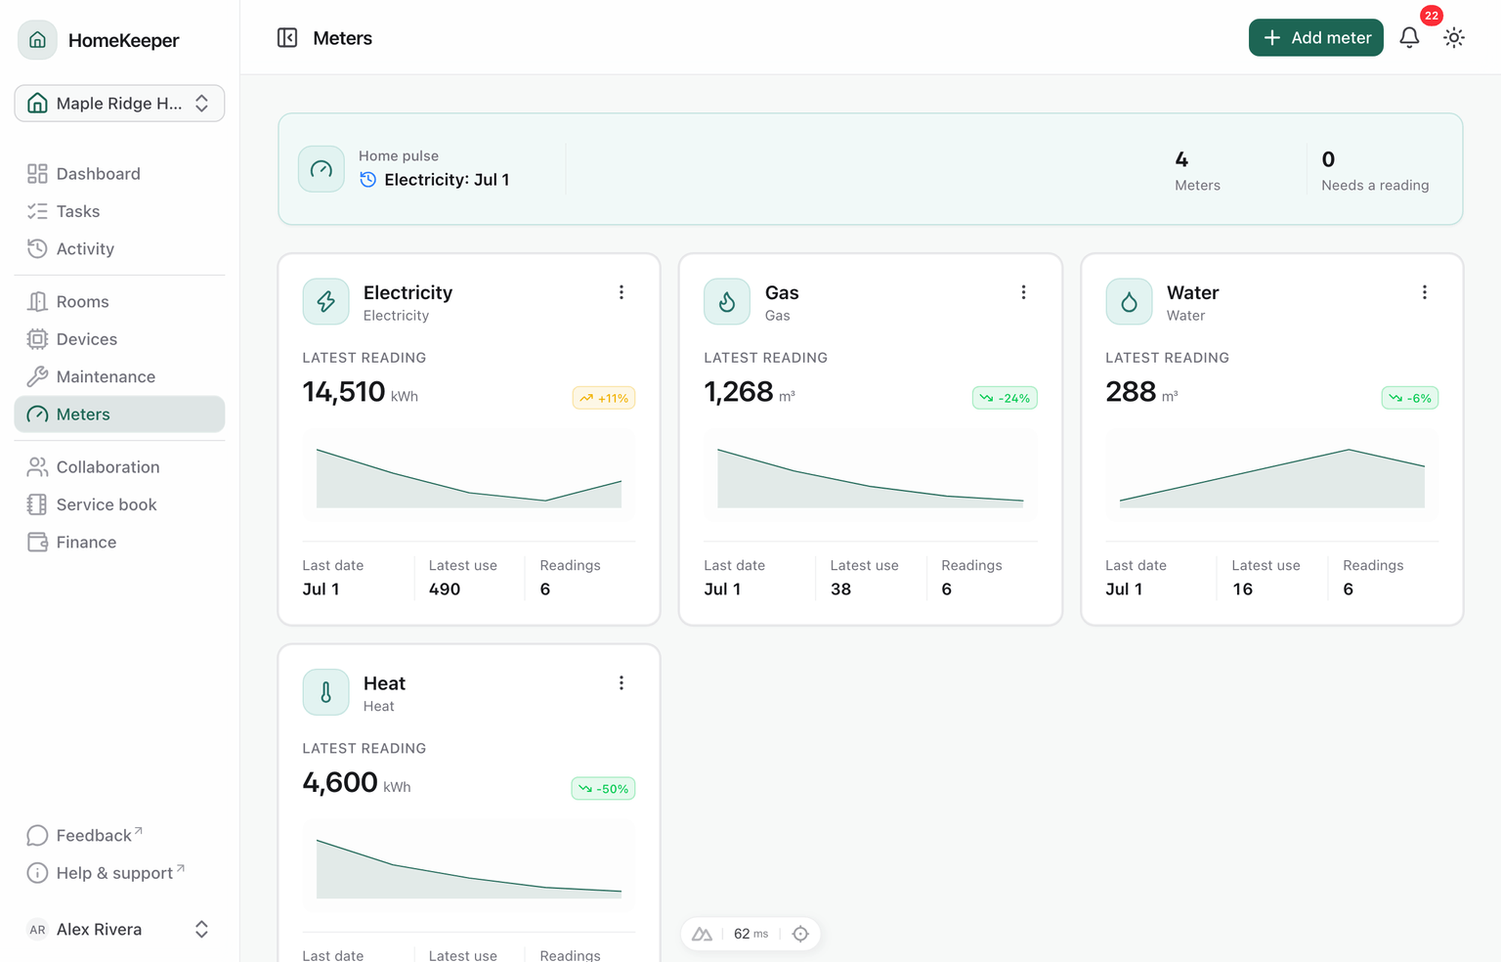Open the notifications bell
Image resolution: width=1501 pixels, height=962 pixels.
(1409, 38)
